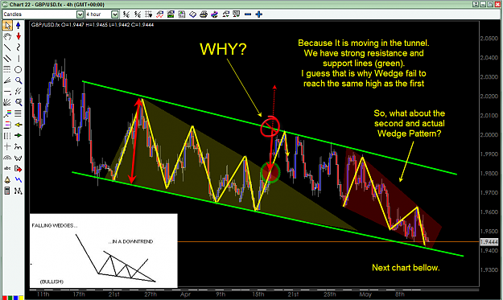Click the 'Apr' date label on time axis
503x300 pixels.
coord(185,294)
